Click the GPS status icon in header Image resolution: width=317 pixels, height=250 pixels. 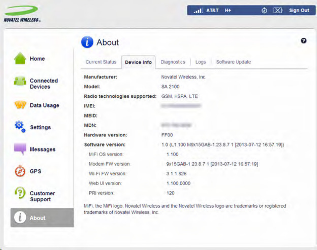tap(264, 10)
